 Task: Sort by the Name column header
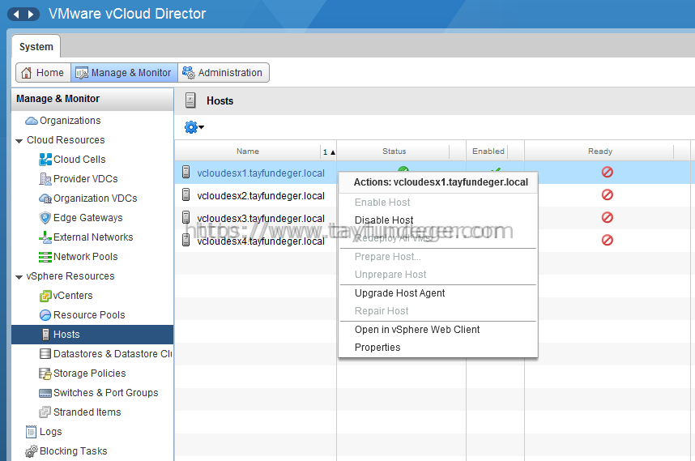(x=248, y=152)
